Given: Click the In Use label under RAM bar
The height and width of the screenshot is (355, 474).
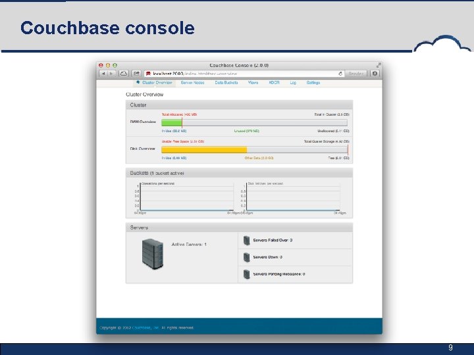Looking at the screenshot, I should [174, 131].
